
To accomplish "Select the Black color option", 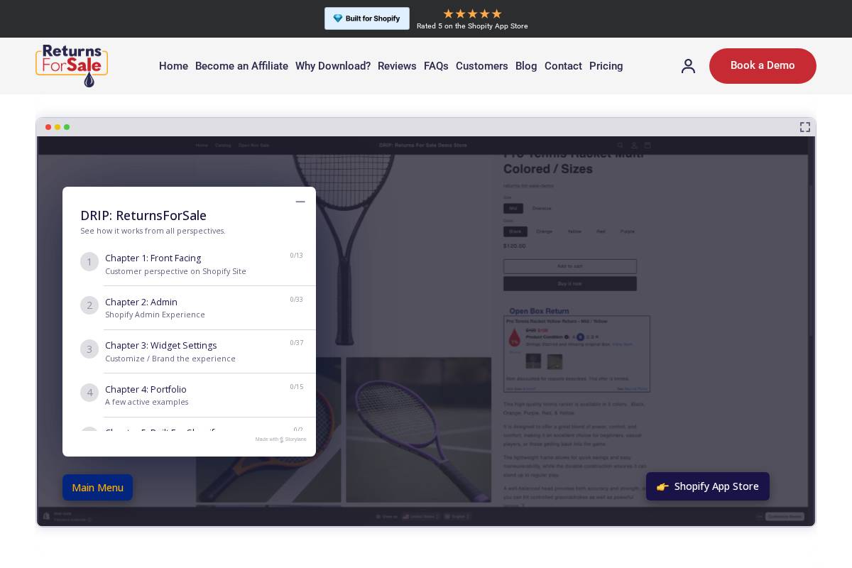I will [515, 231].
